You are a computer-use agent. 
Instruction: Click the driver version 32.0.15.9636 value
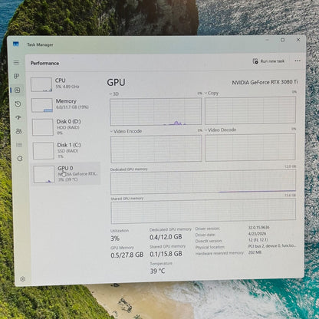(x=258, y=227)
